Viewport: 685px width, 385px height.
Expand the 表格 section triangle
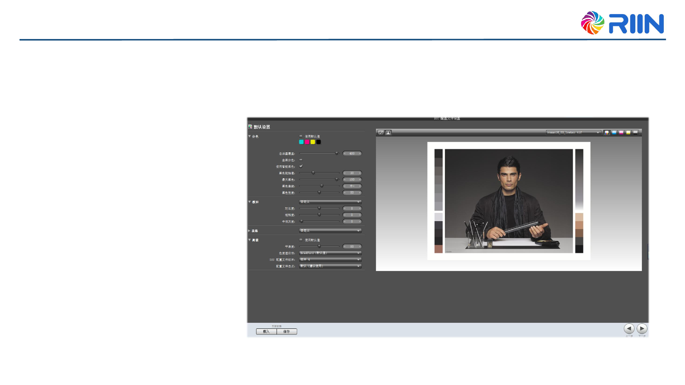pyautogui.click(x=249, y=231)
